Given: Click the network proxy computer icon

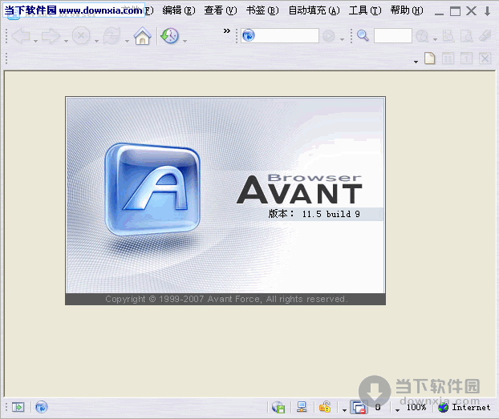Looking at the screenshot, I should click(x=302, y=407).
